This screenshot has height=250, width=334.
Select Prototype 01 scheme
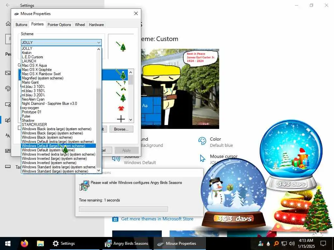[x=59, y=112]
